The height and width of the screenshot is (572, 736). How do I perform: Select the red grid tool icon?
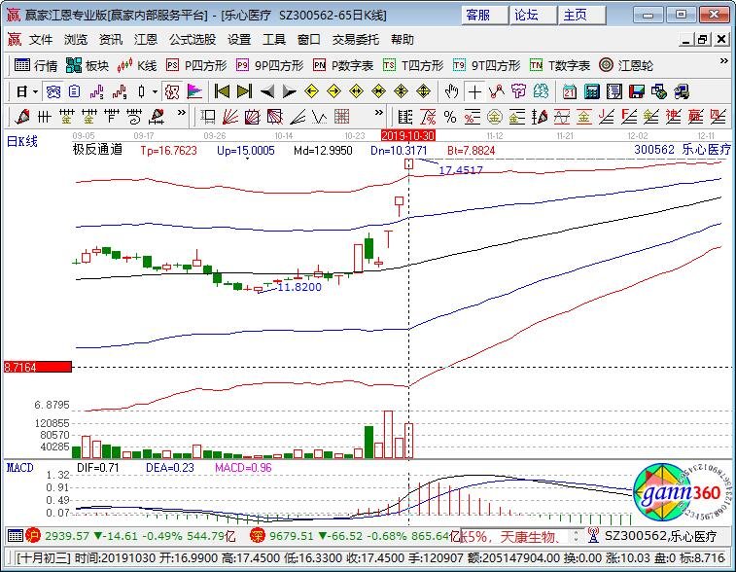tap(341, 116)
